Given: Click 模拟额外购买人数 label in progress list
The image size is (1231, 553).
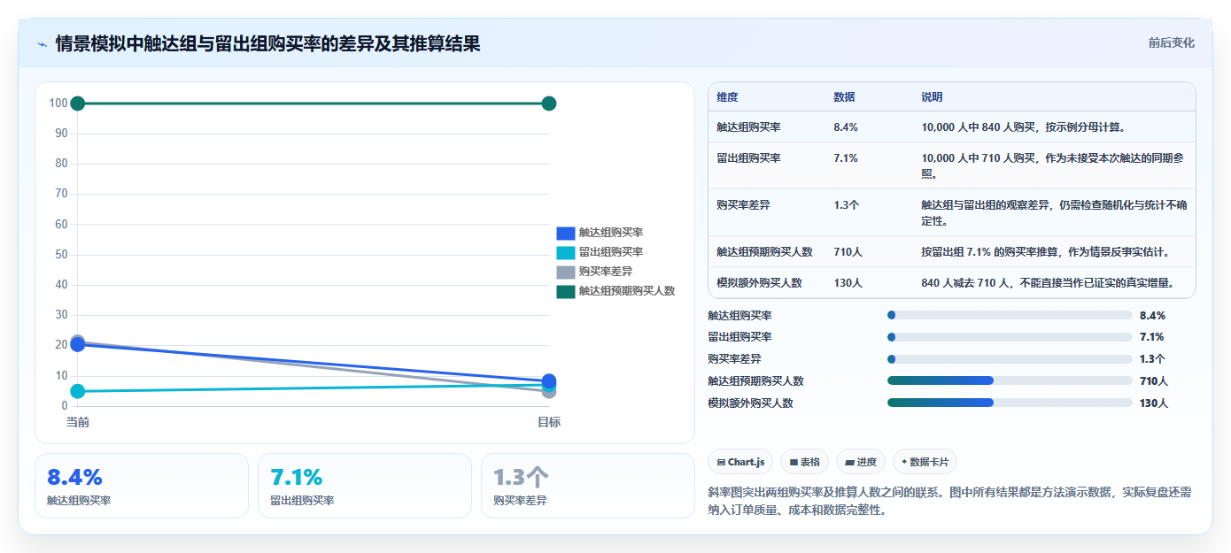Looking at the screenshot, I should pos(750,403).
